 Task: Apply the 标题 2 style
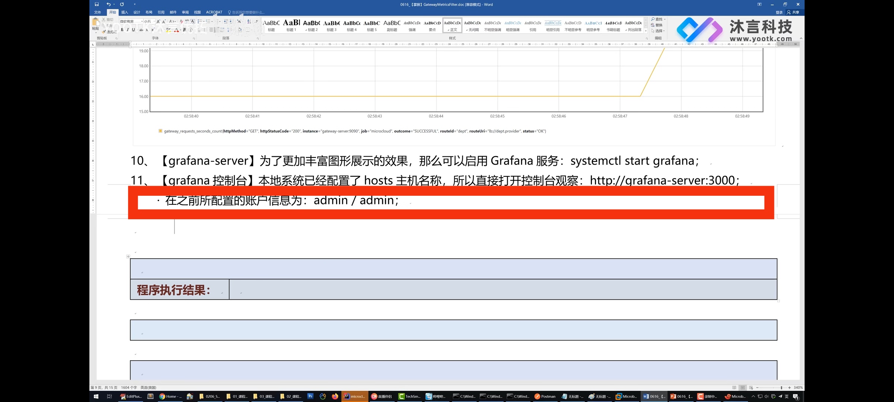click(x=311, y=25)
